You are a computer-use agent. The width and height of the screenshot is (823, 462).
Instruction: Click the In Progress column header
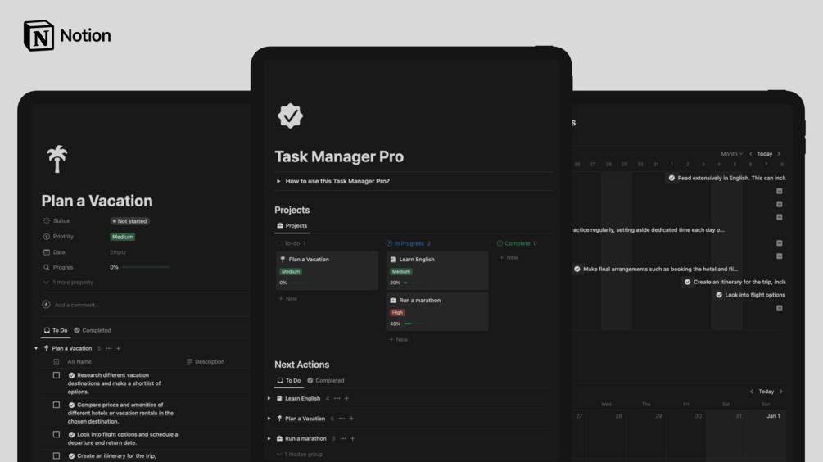click(x=409, y=243)
